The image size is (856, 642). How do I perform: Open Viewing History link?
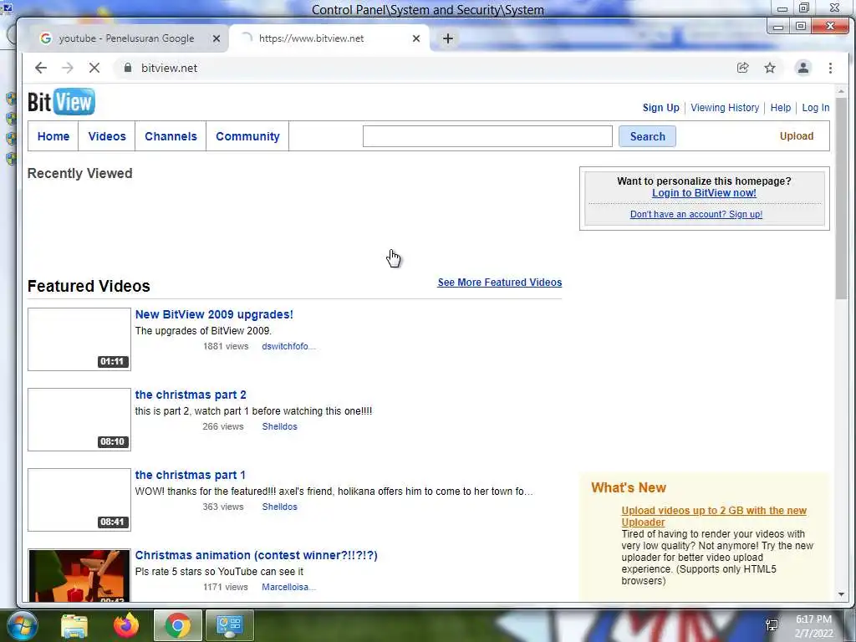725,108
